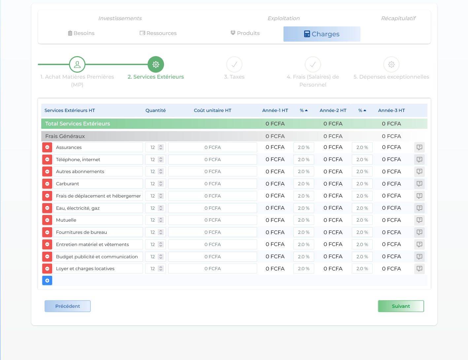Click the Services Extérieurs gear step icon
This screenshot has width=468, height=360.
pyautogui.click(x=156, y=64)
